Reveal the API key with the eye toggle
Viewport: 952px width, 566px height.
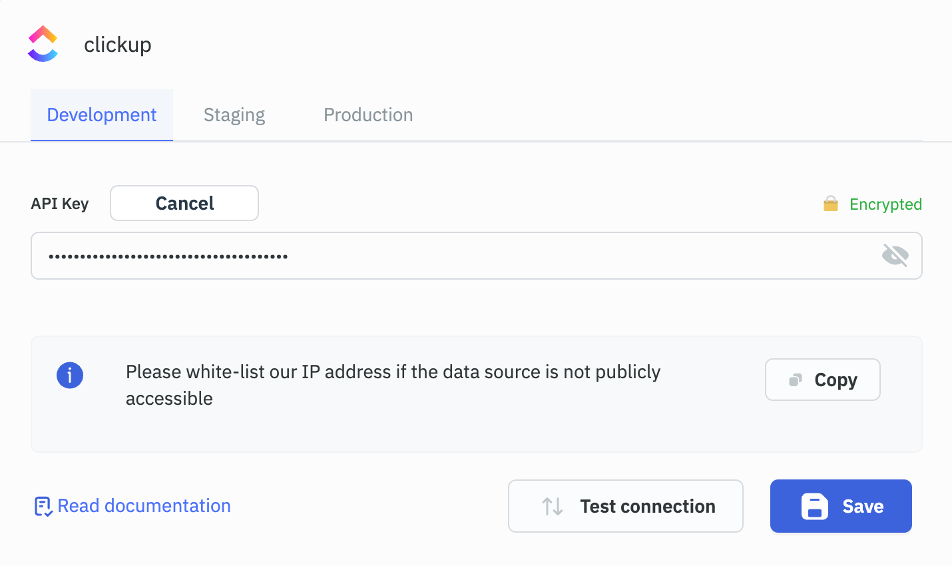click(895, 255)
